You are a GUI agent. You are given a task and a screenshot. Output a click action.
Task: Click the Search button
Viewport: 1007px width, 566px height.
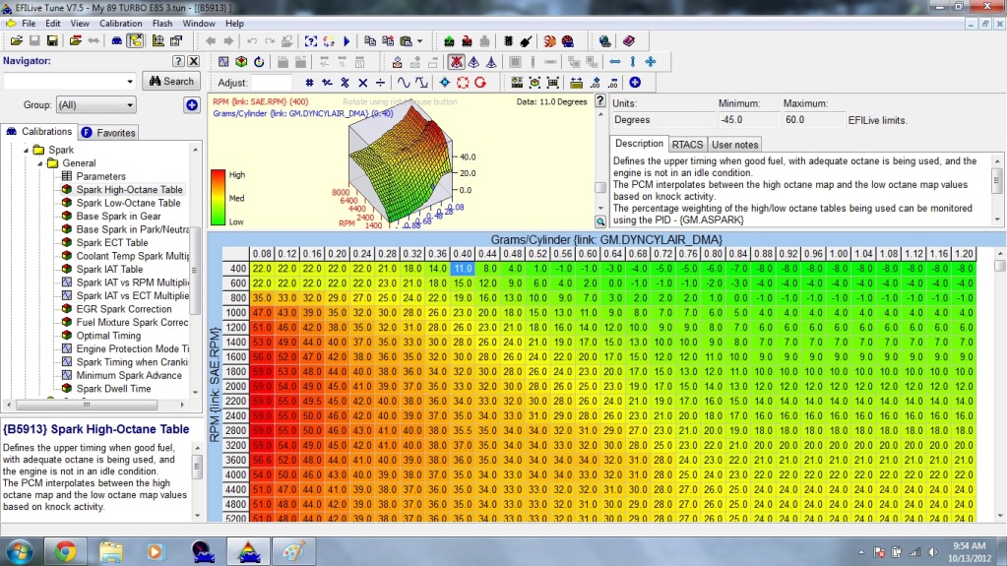tap(171, 81)
